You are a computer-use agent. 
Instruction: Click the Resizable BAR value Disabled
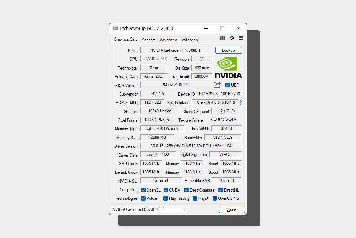pyautogui.click(x=226, y=181)
